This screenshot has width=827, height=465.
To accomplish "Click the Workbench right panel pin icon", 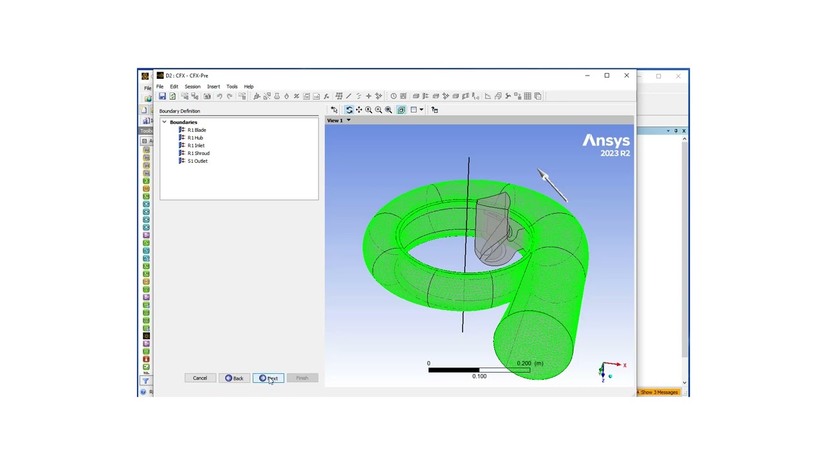I will [x=676, y=131].
